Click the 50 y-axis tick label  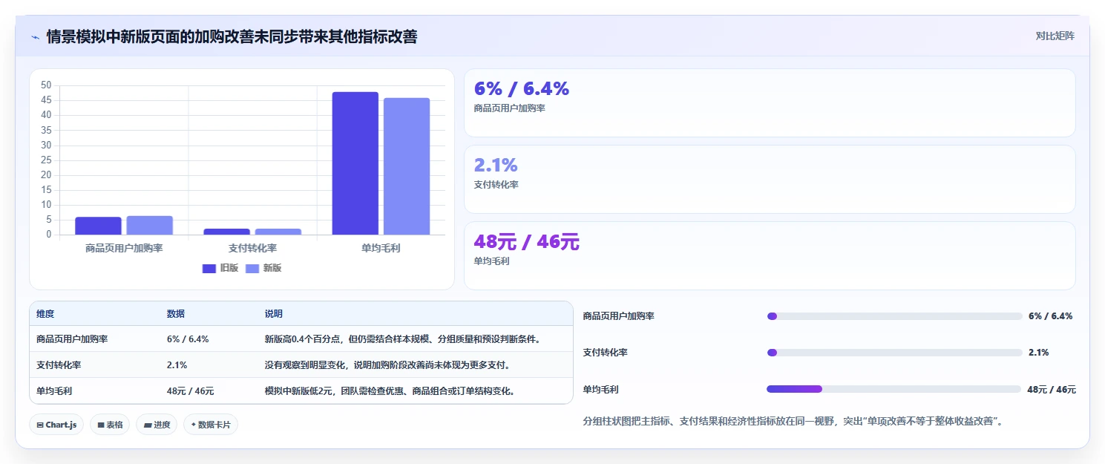pos(46,85)
